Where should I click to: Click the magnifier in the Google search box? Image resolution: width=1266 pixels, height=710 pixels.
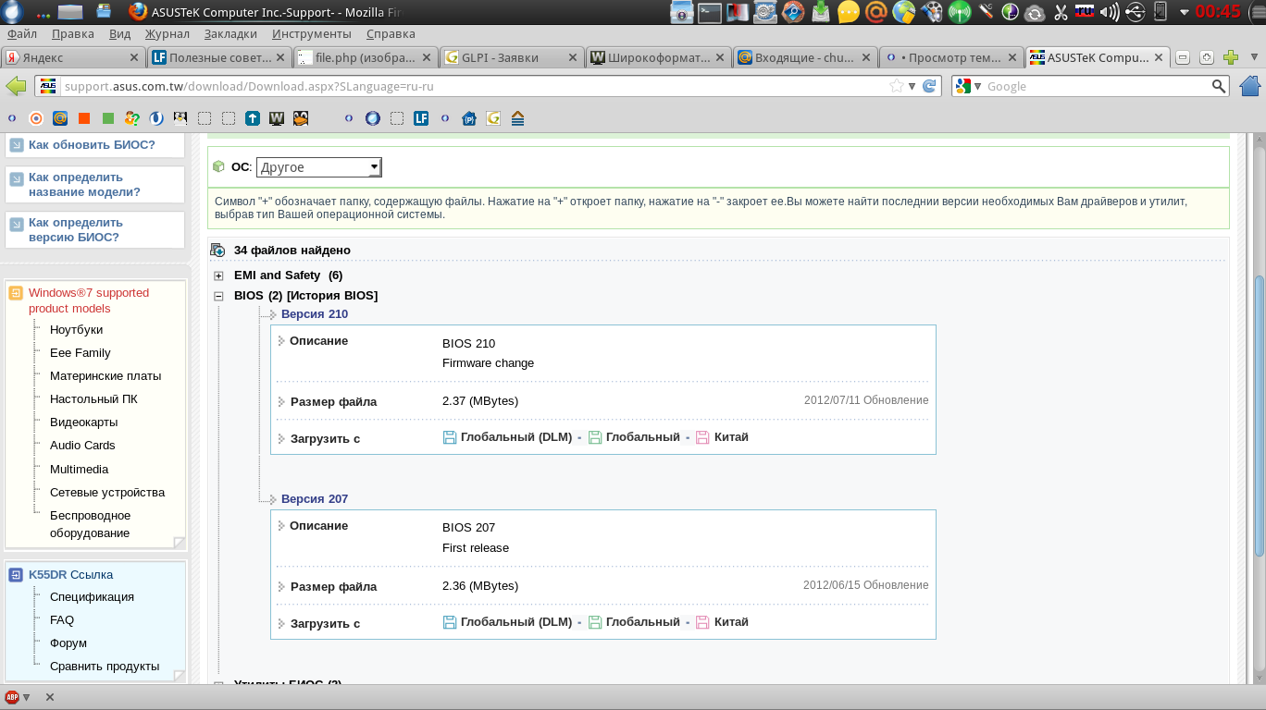(x=1220, y=86)
